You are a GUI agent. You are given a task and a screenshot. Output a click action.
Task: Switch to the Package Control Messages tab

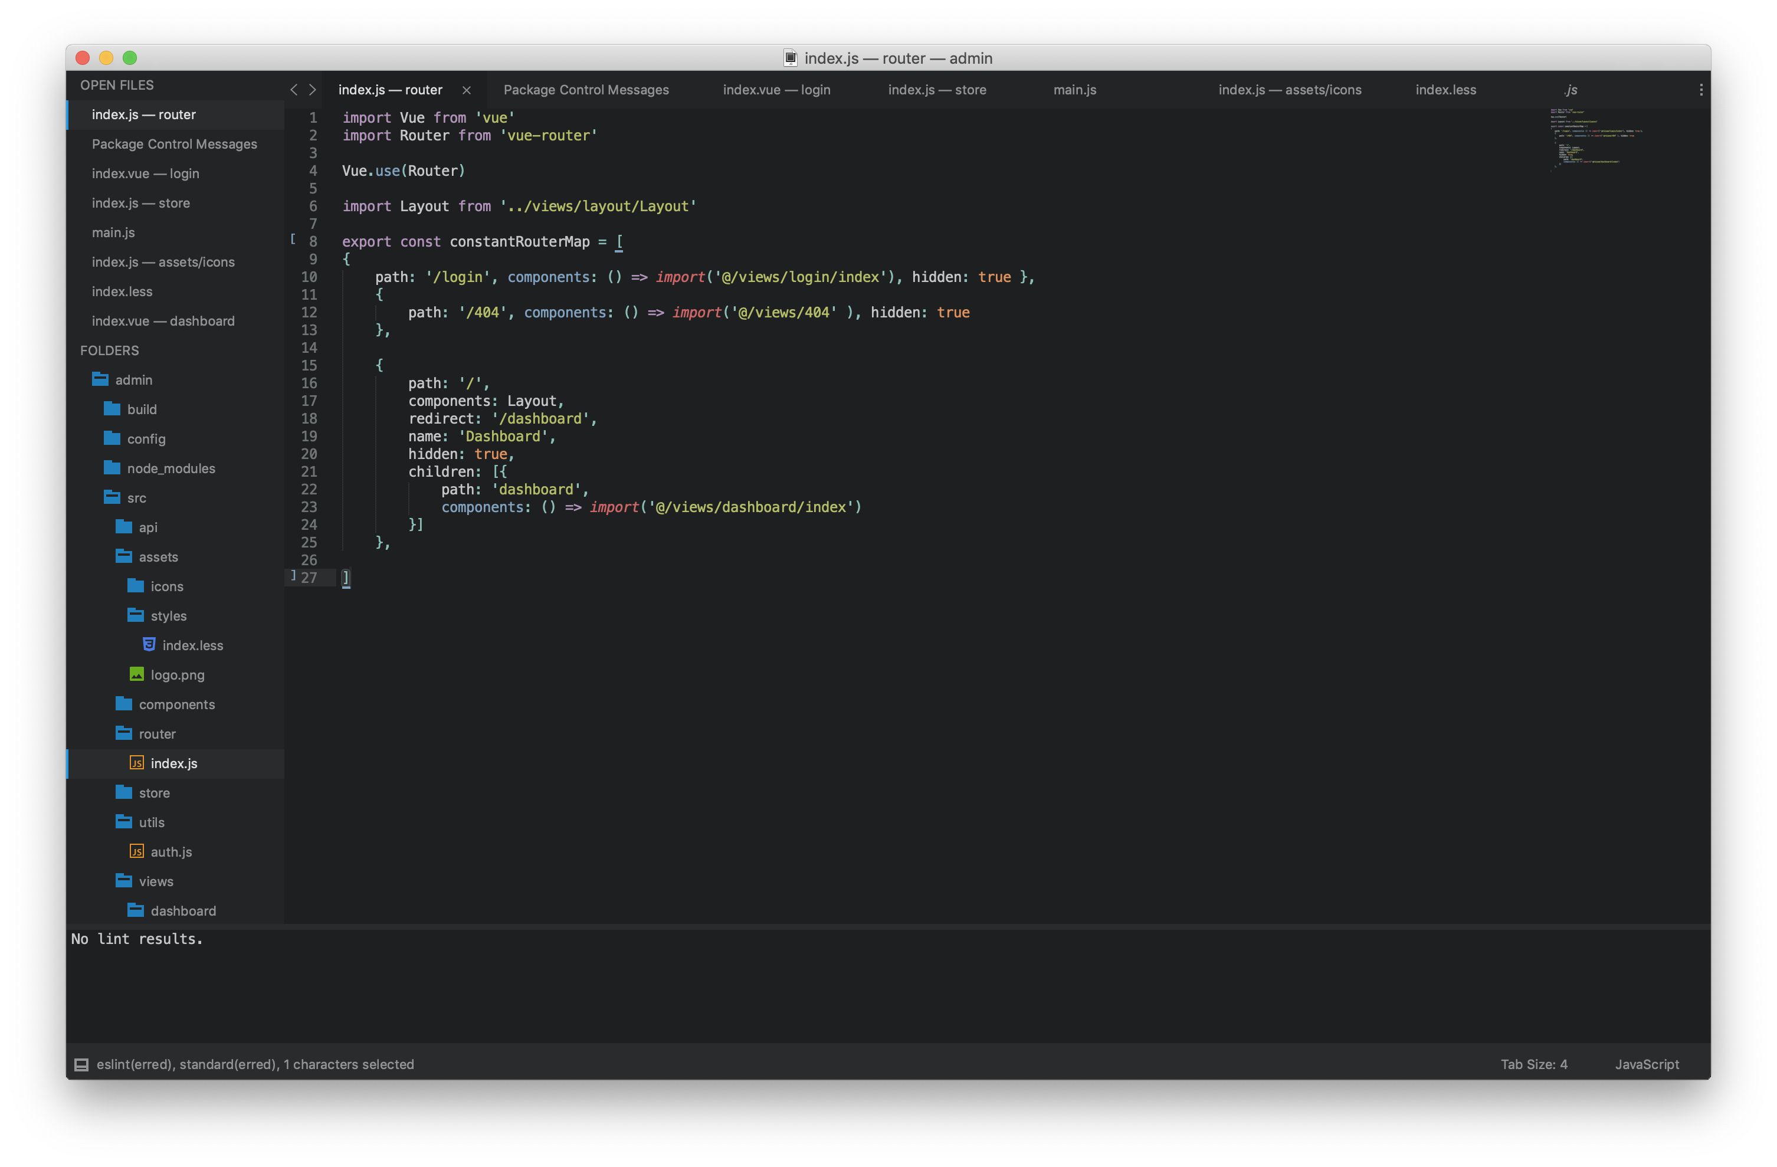click(586, 90)
